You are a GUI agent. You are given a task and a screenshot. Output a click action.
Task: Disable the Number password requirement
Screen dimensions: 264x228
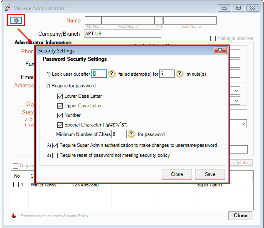coord(60,115)
